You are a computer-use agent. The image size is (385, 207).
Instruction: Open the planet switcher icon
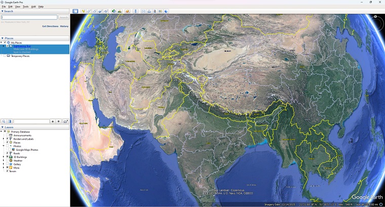click(128, 11)
